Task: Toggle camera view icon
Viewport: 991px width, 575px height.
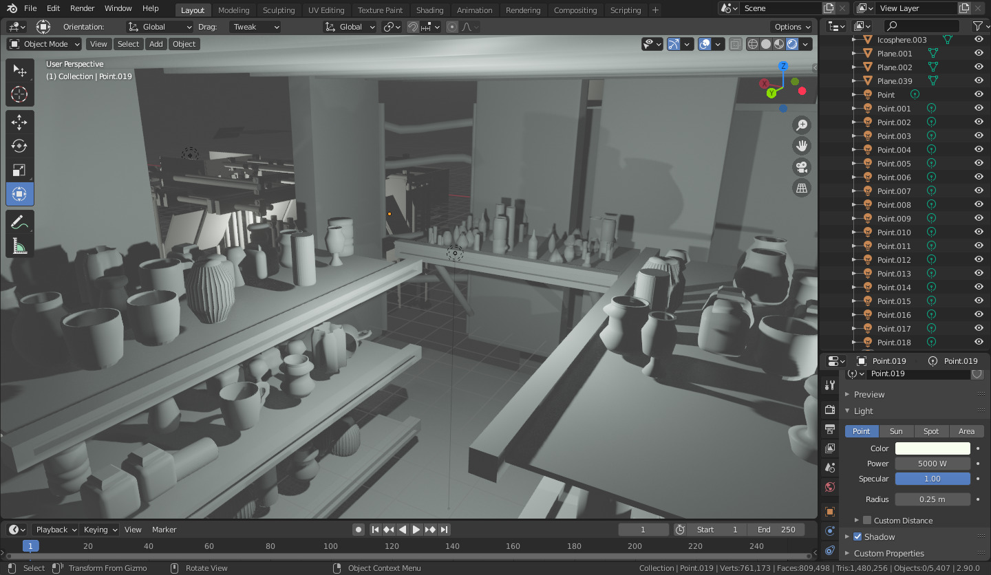Action: (802, 167)
